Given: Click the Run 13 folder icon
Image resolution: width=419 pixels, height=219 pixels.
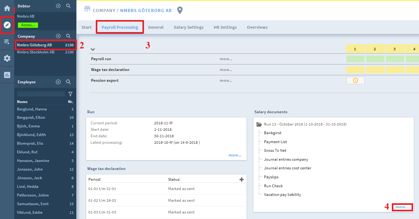Looking at the screenshot, I should 259,124.
